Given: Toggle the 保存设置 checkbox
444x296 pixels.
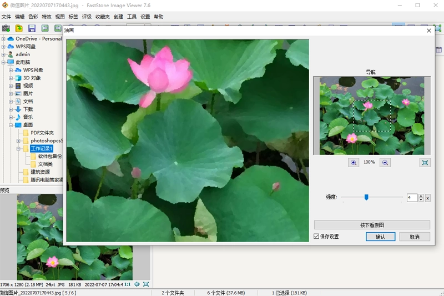Looking at the screenshot, I should pyautogui.click(x=317, y=237).
